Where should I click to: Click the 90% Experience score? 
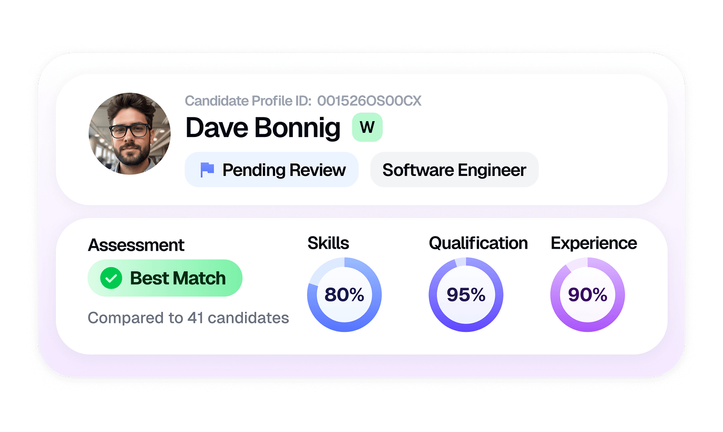tap(588, 295)
